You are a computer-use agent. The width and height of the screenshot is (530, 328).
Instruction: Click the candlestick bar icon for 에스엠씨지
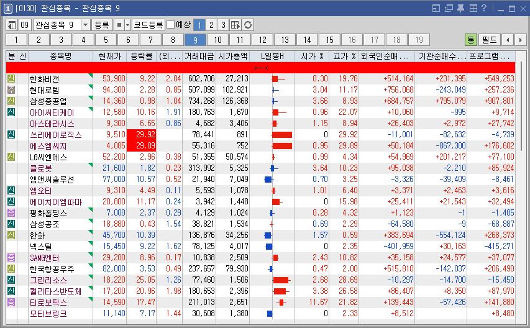(x=282, y=146)
